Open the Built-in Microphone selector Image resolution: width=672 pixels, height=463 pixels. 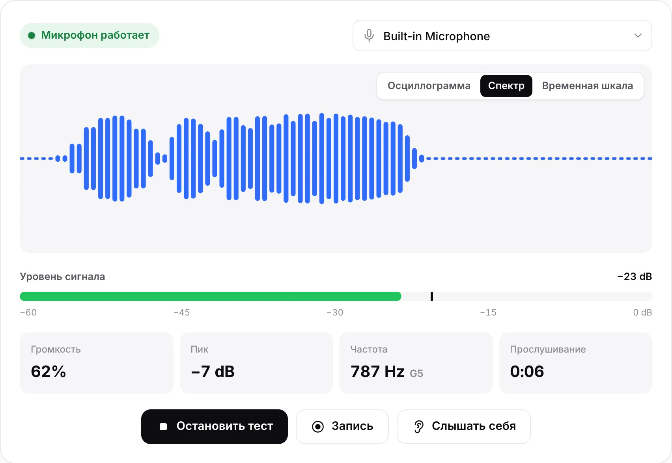pos(502,35)
